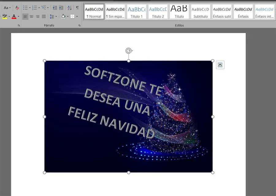Toggle justify text alignment

tap(44, 17)
